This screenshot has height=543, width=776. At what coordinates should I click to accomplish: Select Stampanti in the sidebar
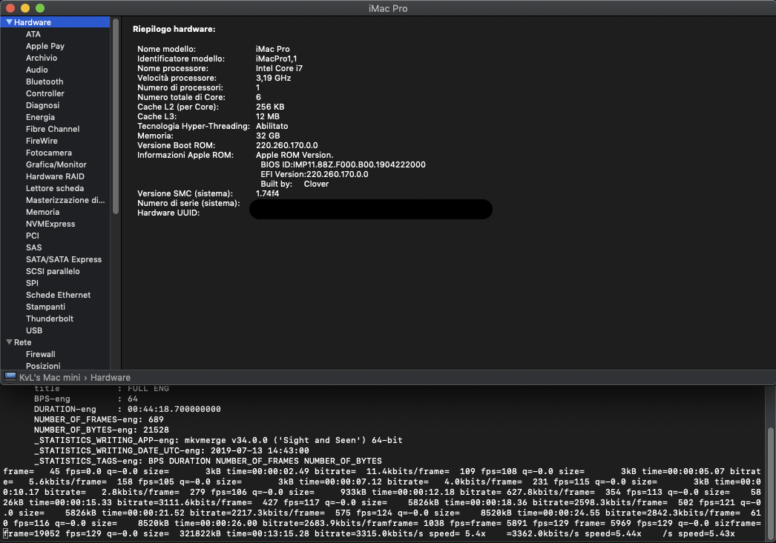[x=45, y=307]
